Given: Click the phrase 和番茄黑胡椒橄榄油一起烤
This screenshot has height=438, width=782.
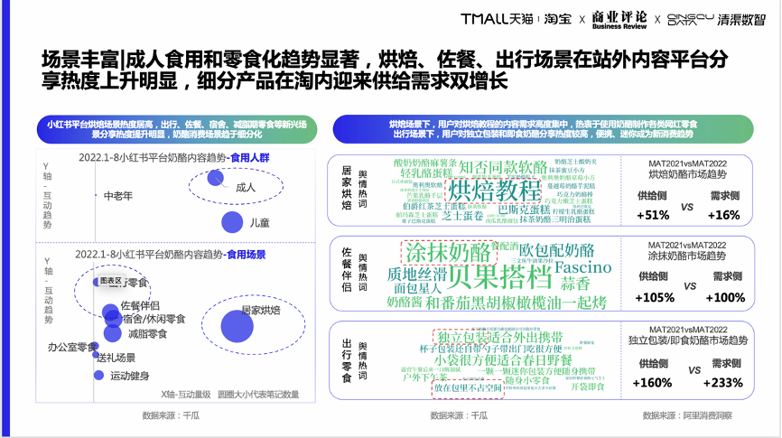Looking at the screenshot, I should [516, 303].
